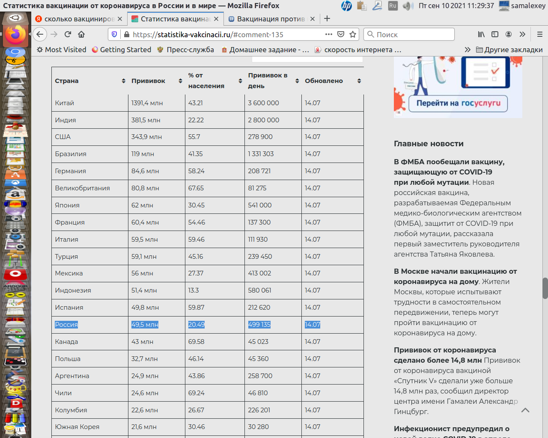Click the Firefox icon in the dock
This screenshot has height=438, width=548.
tap(15, 35)
